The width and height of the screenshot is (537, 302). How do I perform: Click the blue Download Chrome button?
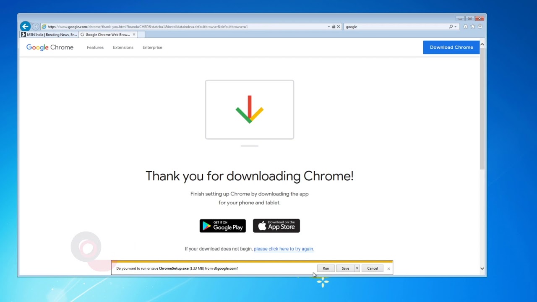(451, 47)
